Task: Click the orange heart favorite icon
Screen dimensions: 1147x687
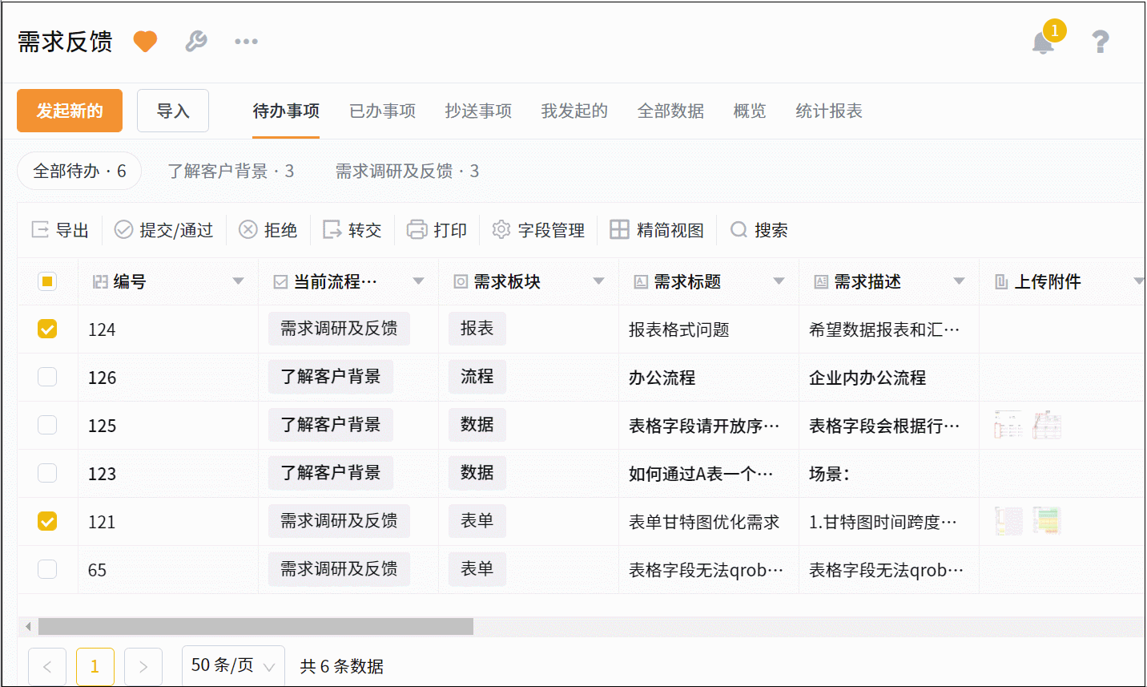Action: coord(145,41)
